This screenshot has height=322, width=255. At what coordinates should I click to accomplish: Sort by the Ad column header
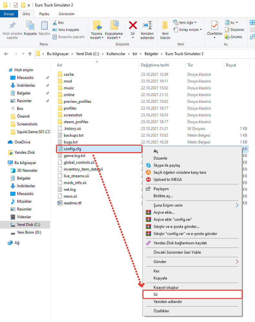pyautogui.click(x=59, y=65)
